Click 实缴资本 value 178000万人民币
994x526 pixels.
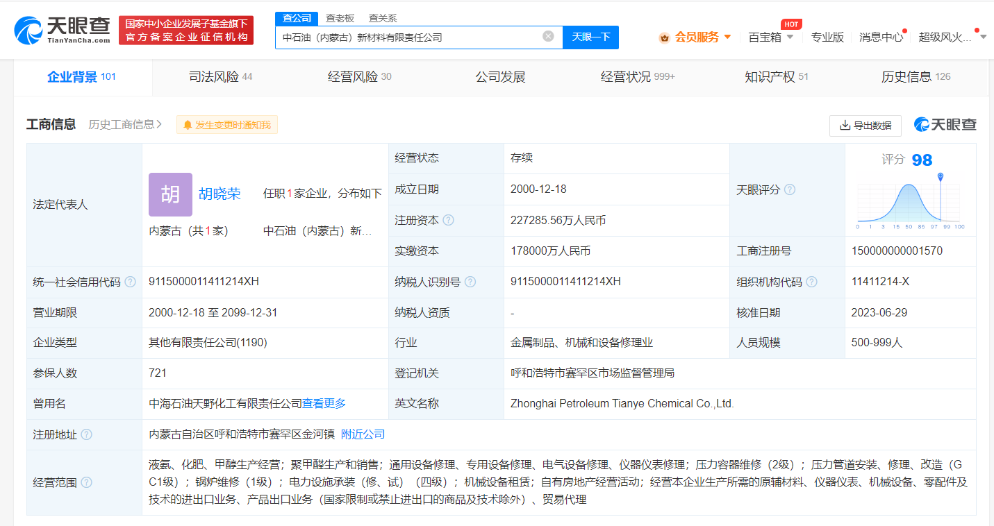pyautogui.click(x=550, y=251)
